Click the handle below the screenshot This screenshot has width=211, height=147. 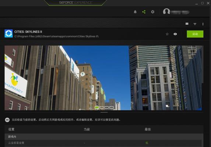click(104, 112)
